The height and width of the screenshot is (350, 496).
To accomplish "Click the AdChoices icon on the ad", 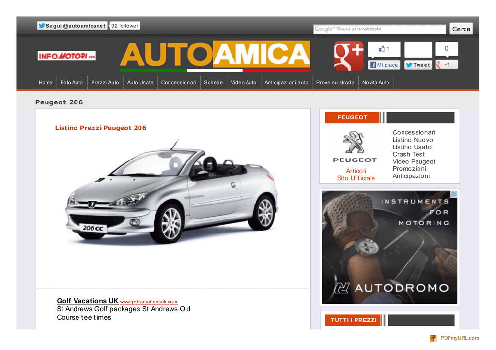I will tap(454, 194).
